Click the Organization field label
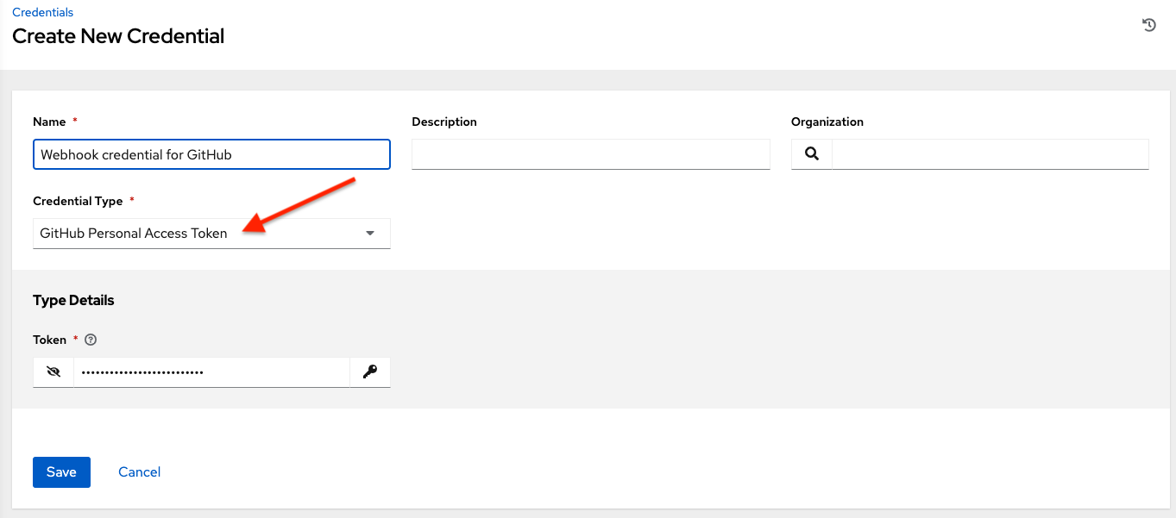The width and height of the screenshot is (1176, 518). (x=827, y=122)
